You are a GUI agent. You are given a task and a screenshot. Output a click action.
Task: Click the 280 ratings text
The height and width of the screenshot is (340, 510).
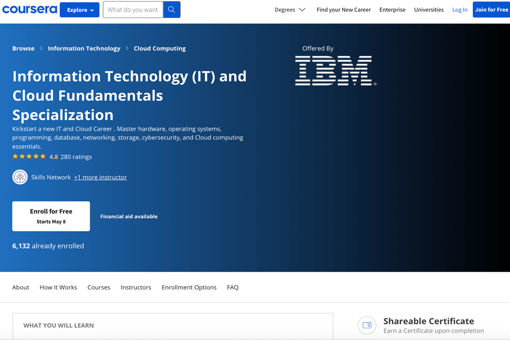tap(76, 157)
